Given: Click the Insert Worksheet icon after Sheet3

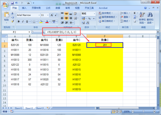Looking at the screenshot, I should (x=48, y=108).
